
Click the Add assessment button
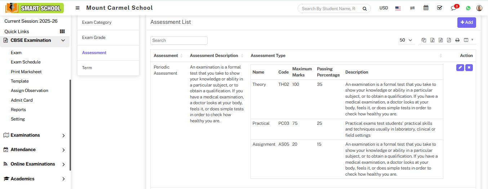pyautogui.click(x=466, y=22)
